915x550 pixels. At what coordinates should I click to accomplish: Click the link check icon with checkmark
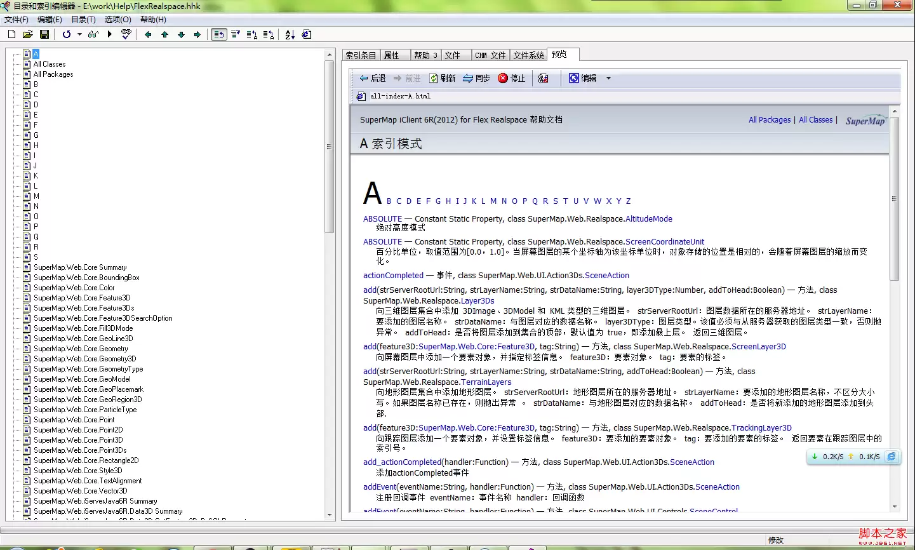point(126,34)
